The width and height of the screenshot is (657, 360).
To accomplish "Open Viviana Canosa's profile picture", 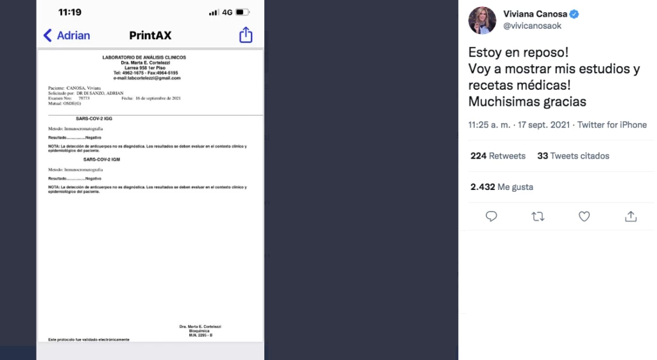I will click(x=482, y=20).
